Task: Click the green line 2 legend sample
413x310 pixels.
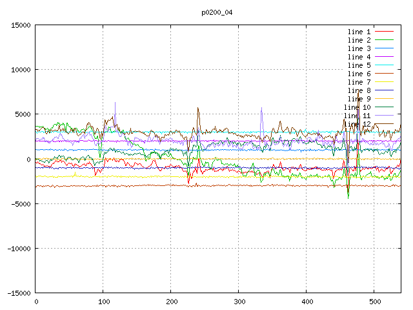Action: point(384,40)
